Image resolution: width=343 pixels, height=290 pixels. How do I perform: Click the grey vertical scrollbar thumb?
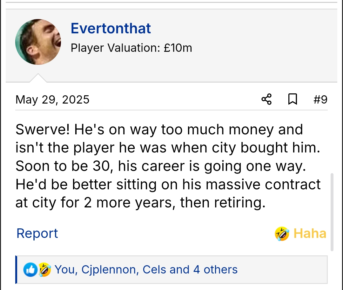[332, 212]
